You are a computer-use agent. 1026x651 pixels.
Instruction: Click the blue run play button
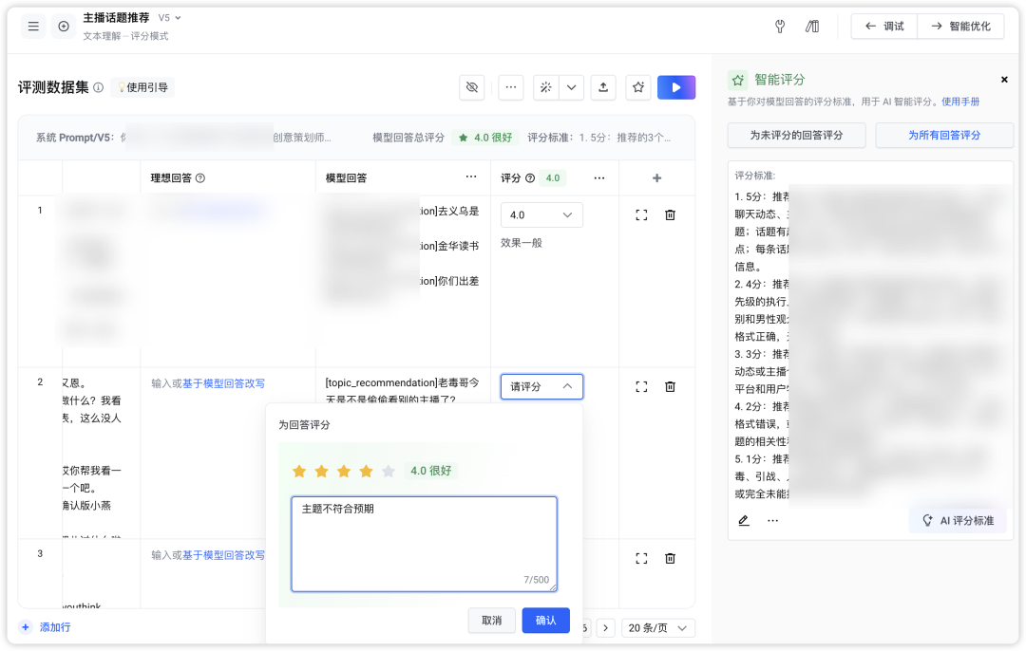676,87
